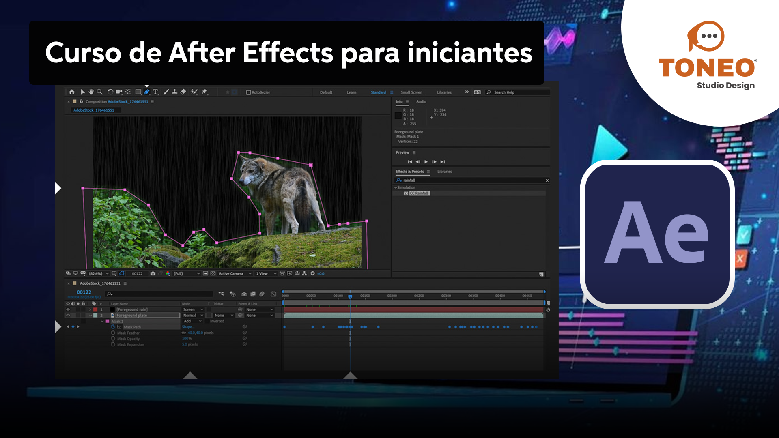Select the Hand tool

pyautogui.click(x=91, y=92)
